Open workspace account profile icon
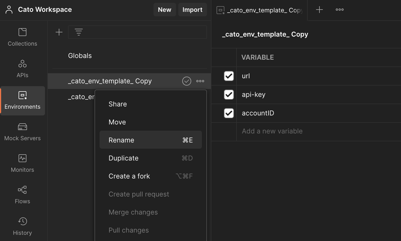Viewport: 401px width, 241px height. [9, 10]
